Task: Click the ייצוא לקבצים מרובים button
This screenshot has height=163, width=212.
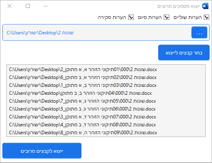Action: click(x=42, y=151)
